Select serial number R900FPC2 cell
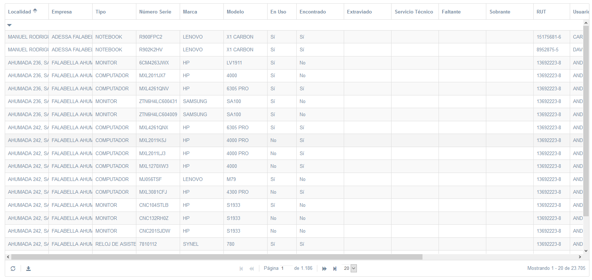Viewport: 592px width, 280px height. 158,37
